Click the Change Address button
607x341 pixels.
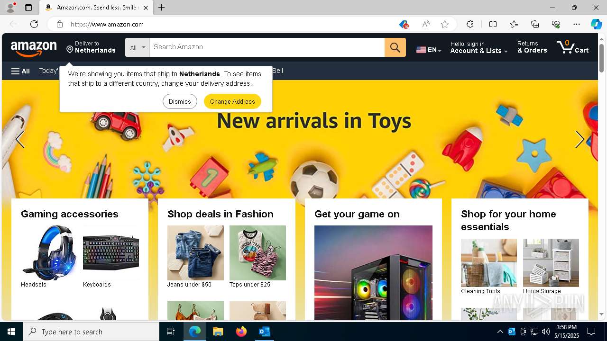pos(232,101)
